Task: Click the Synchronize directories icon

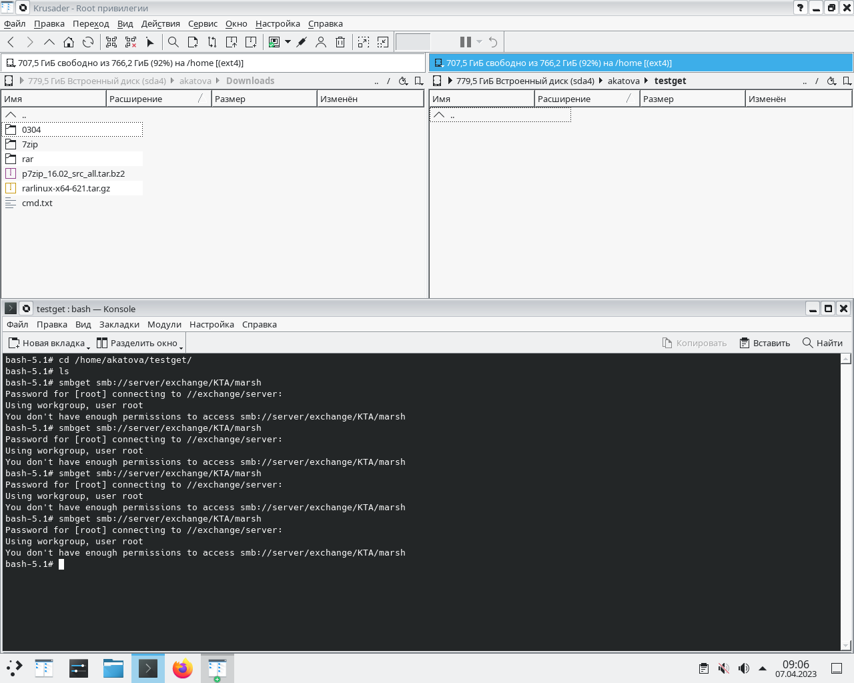Action: [212, 42]
